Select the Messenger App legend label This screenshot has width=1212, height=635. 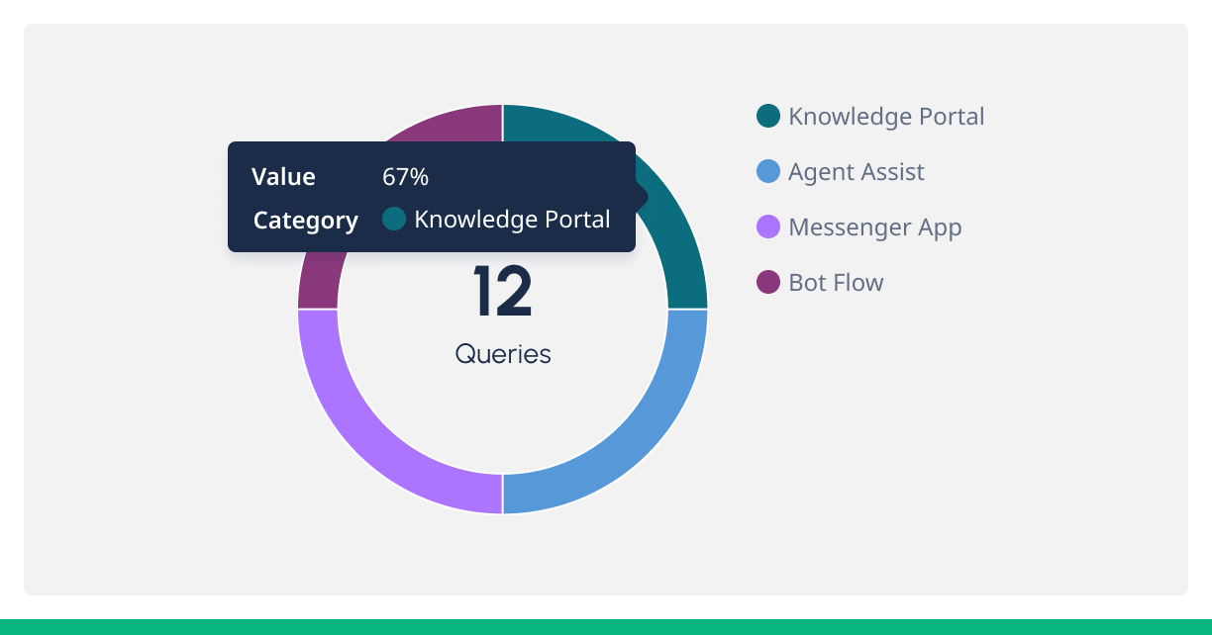click(875, 227)
